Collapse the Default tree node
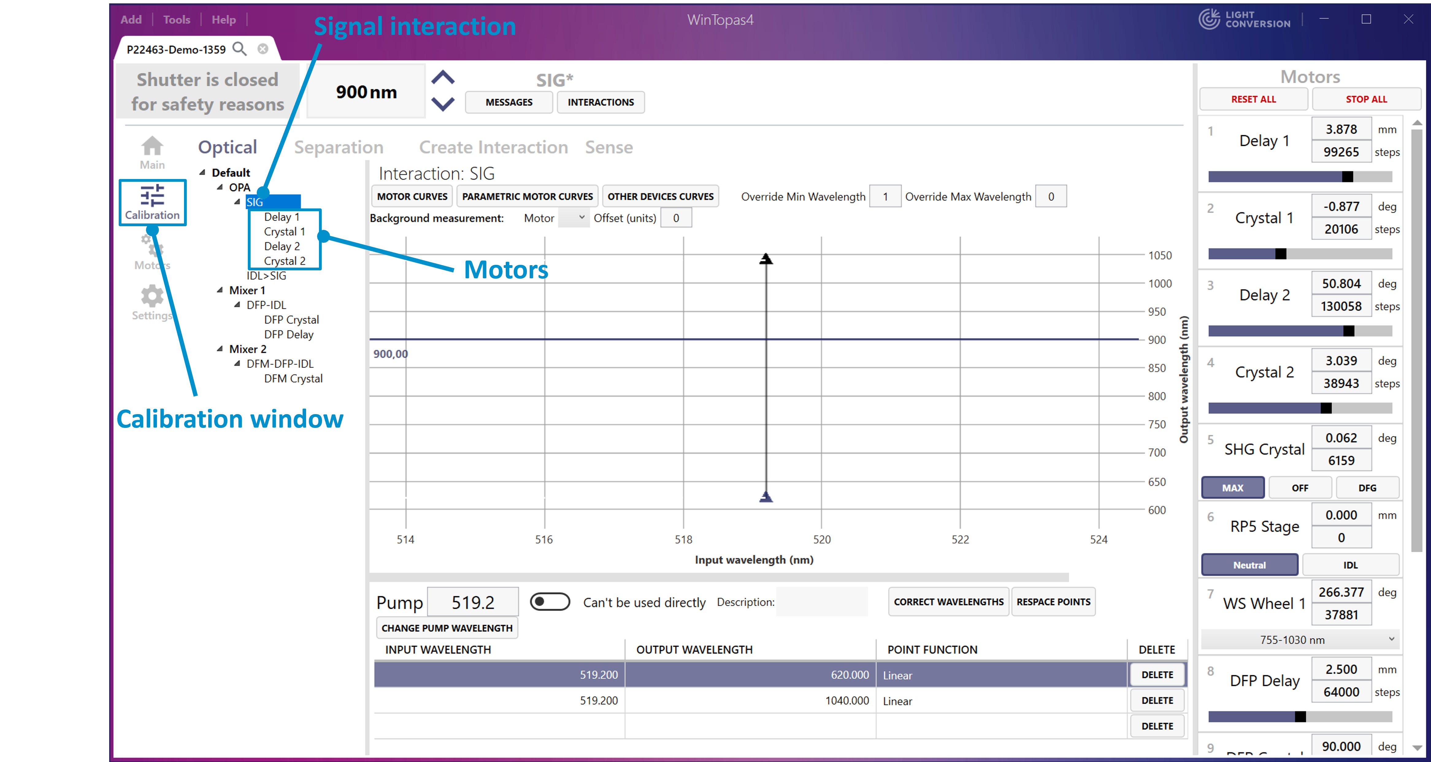The width and height of the screenshot is (1431, 762). click(202, 172)
